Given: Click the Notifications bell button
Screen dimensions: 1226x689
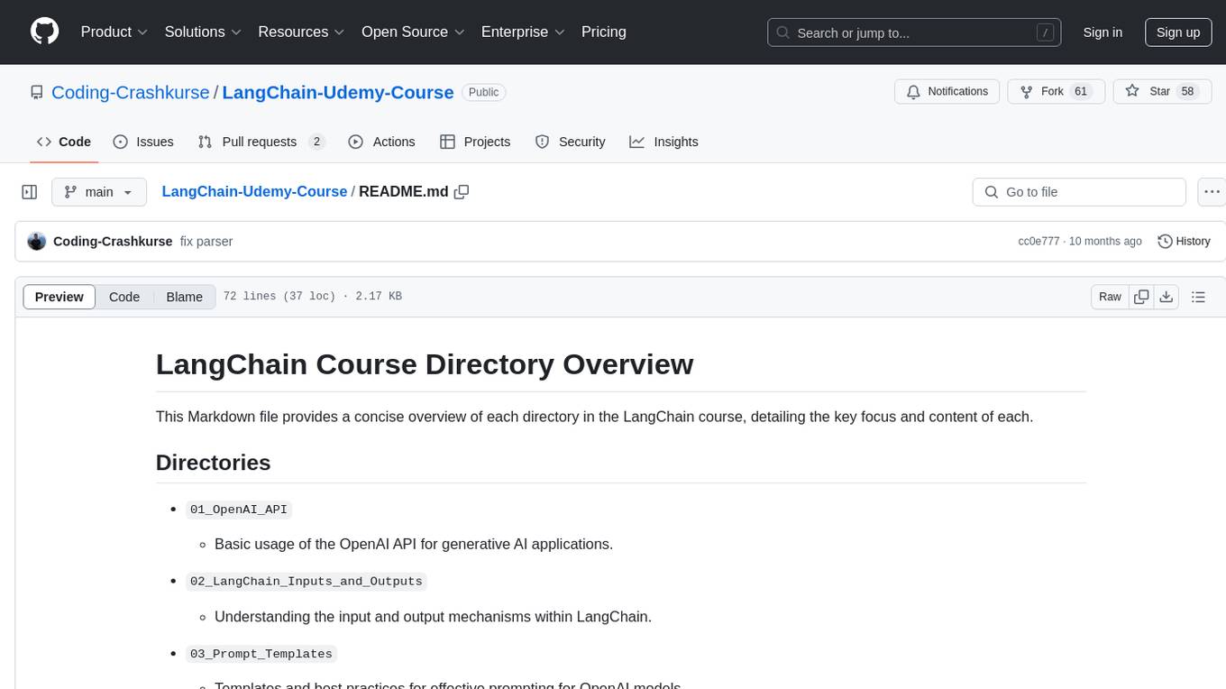Looking at the screenshot, I should [x=947, y=92].
